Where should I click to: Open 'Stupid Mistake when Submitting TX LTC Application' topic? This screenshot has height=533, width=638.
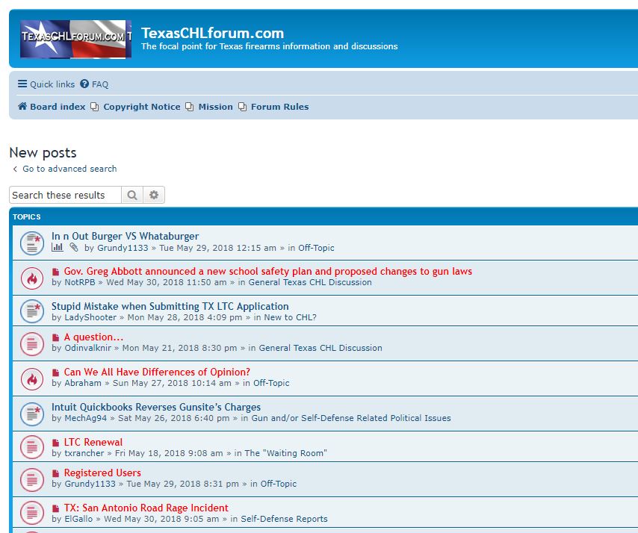click(x=170, y=306)
